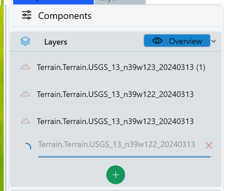Viewport: 225px width, 191px height.
Task: Click the Components panel heading
Action: 65,16
